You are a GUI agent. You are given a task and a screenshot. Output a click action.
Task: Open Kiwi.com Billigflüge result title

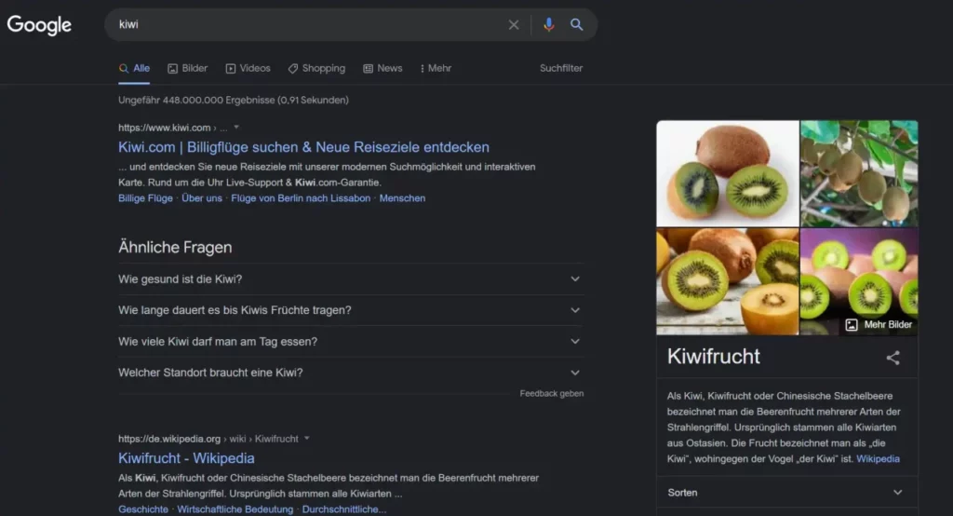304,147
